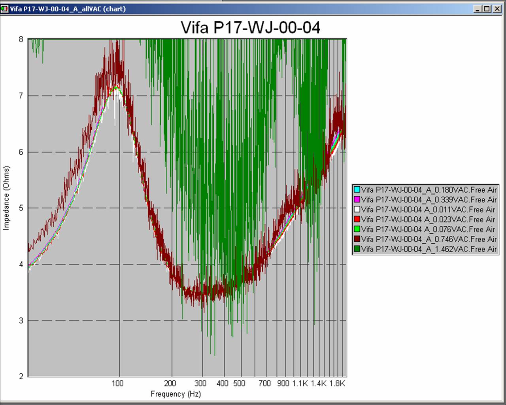Click the 1.1K frequency tick label
Image resolution: width=506 pixels, height=405 pixels.
(x=300, y=383)
